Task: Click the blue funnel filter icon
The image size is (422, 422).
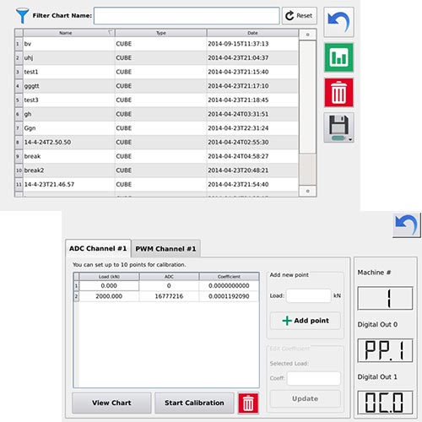Action: coord(22,16)
